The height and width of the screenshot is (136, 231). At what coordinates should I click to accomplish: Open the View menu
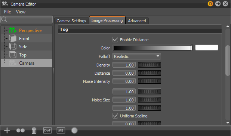[21, 12]
